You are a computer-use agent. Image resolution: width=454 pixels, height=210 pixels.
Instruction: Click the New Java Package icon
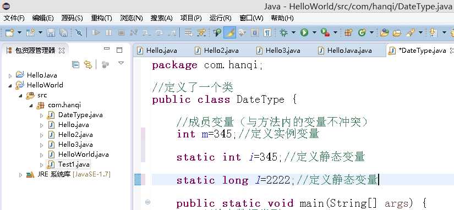click(348, 32)
